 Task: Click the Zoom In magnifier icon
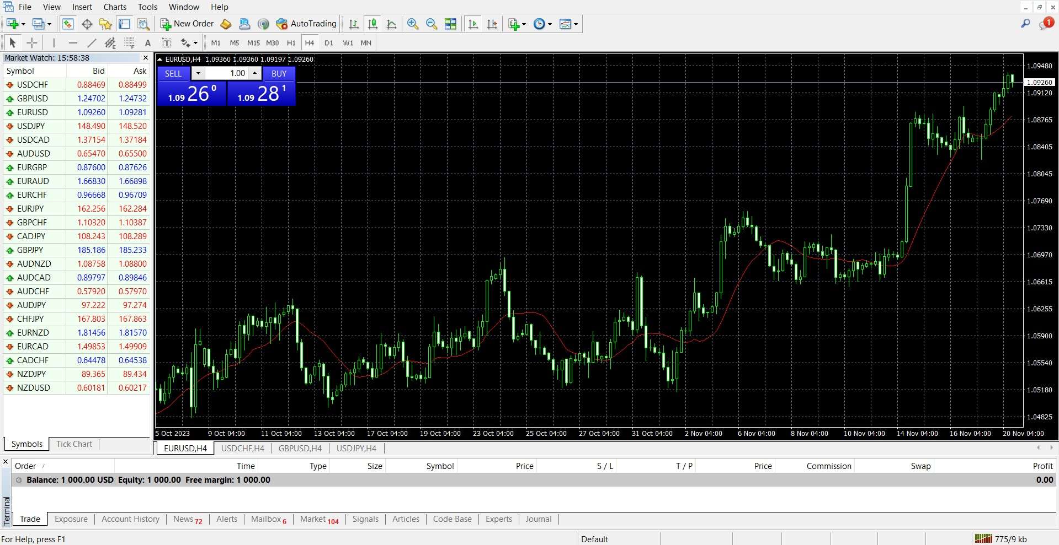point(412,24)
